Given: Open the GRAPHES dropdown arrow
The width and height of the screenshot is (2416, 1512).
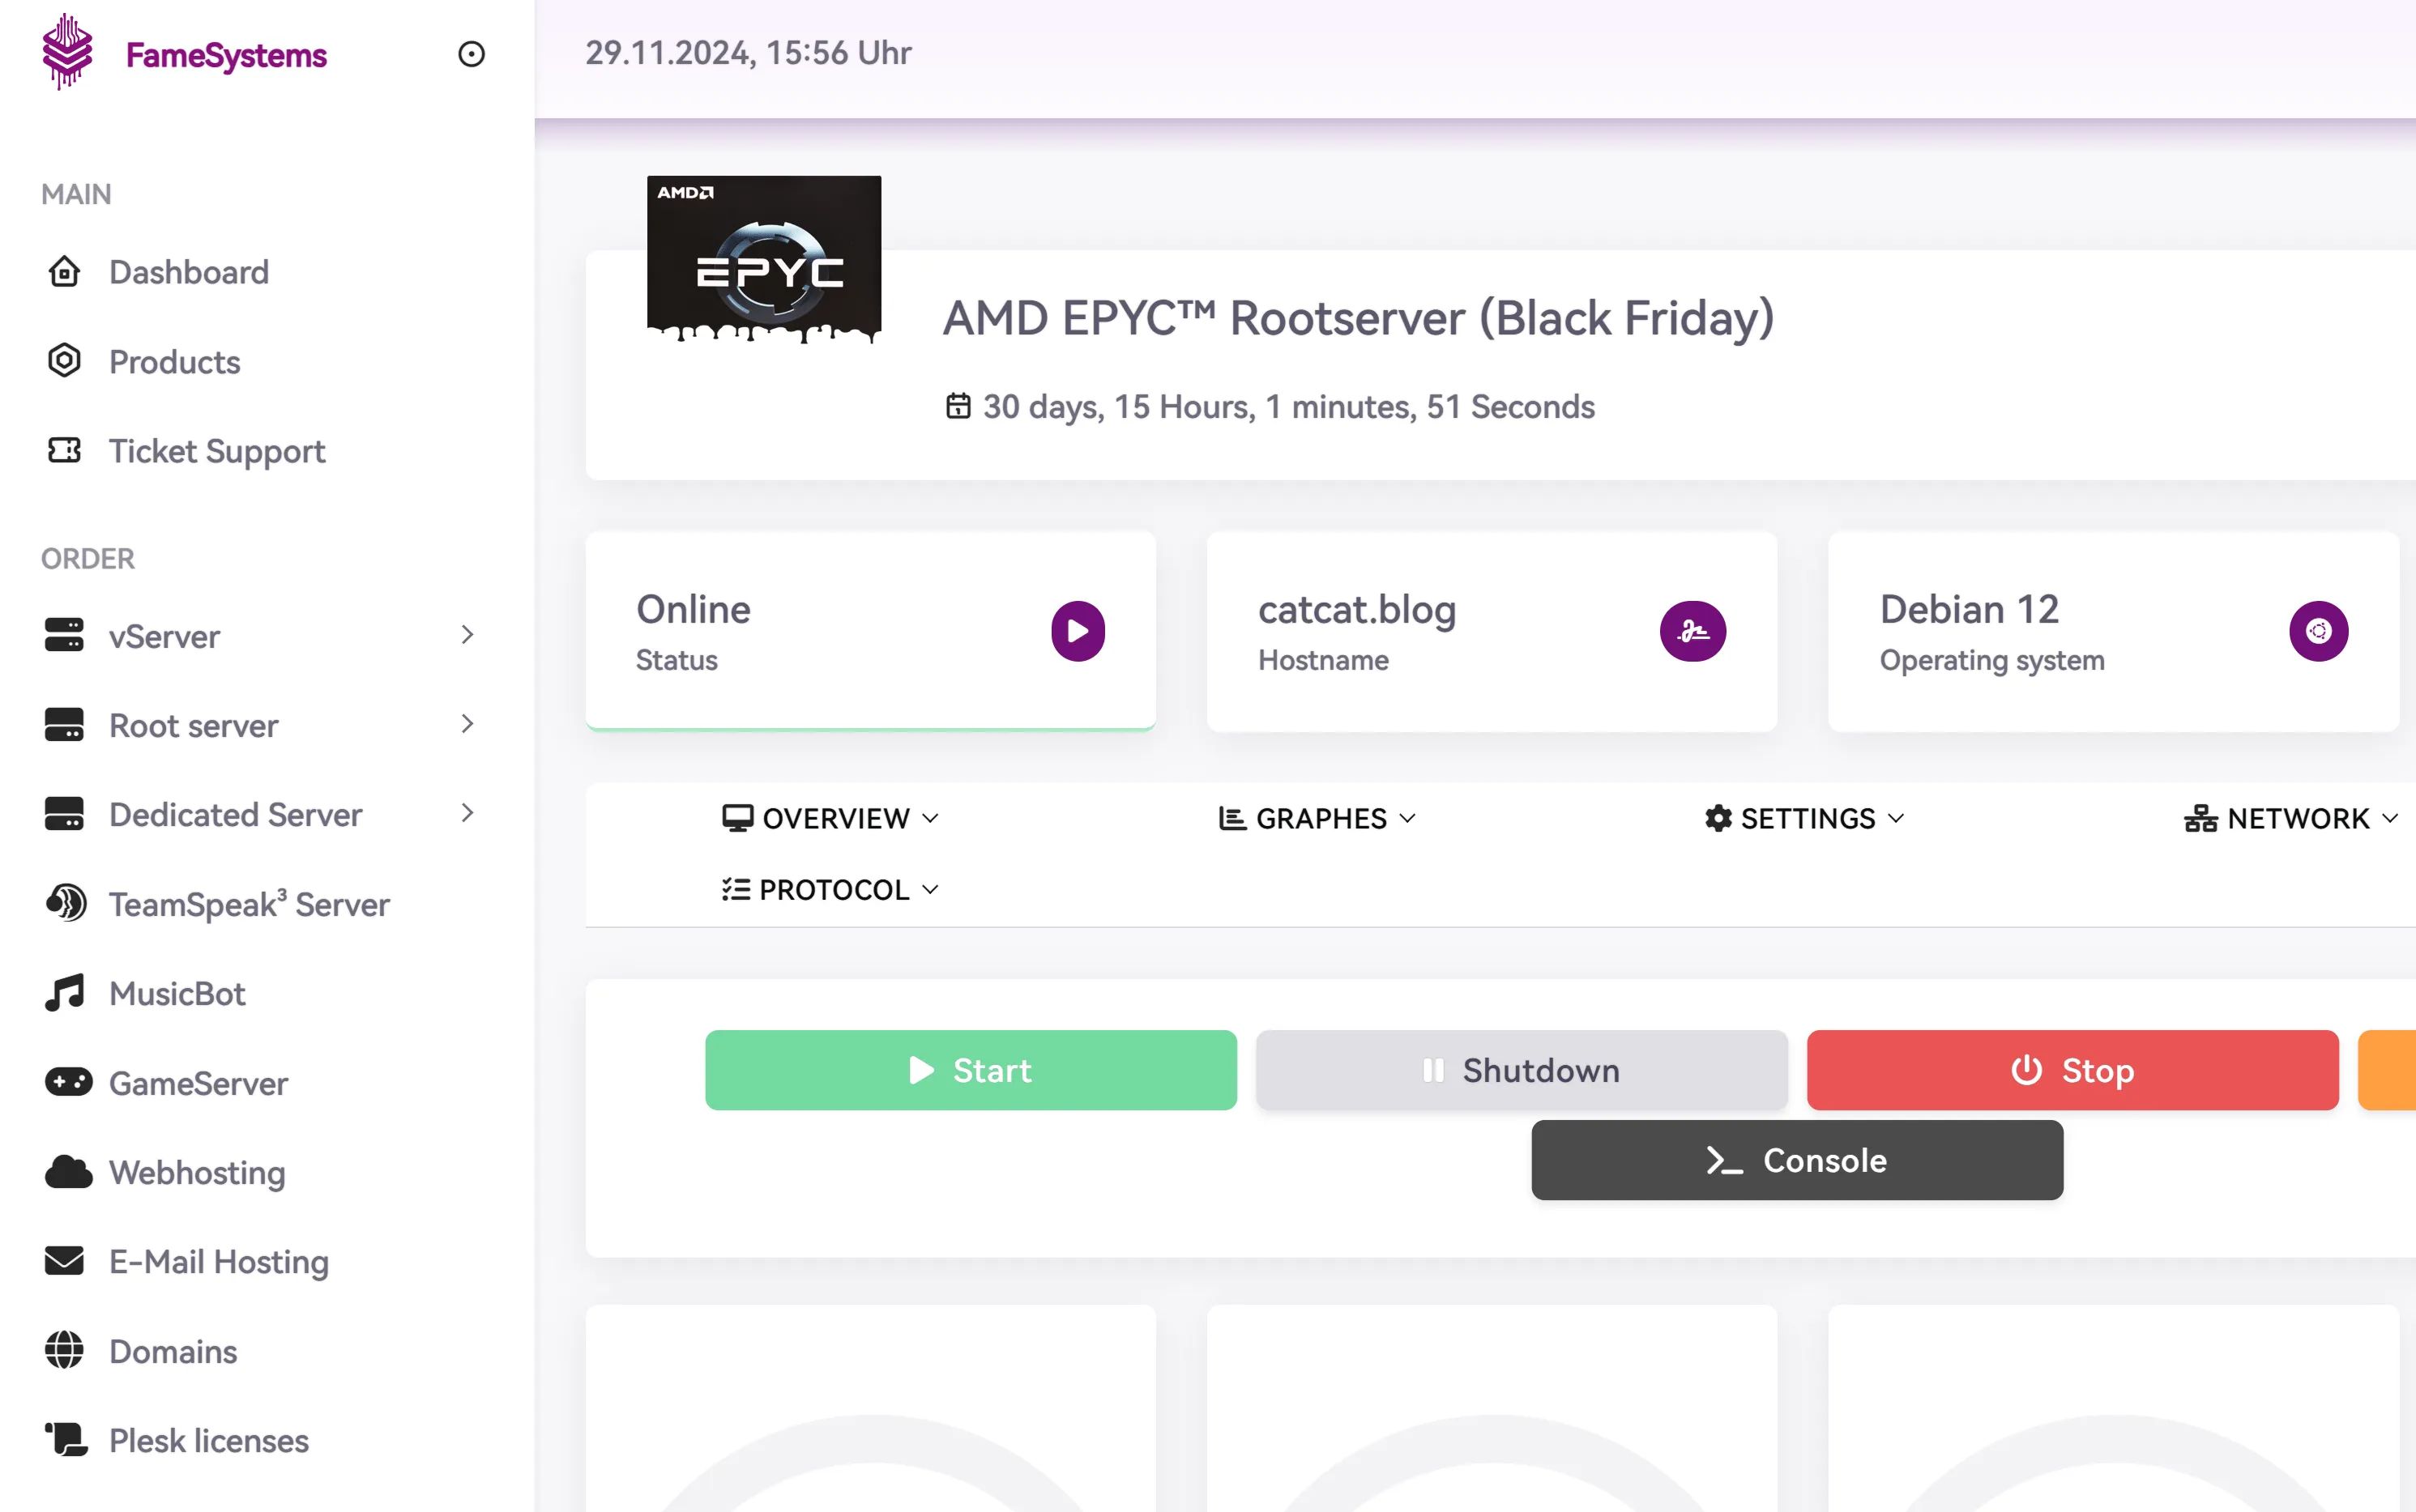Looking at the screenshot, I should [1407, 818].
